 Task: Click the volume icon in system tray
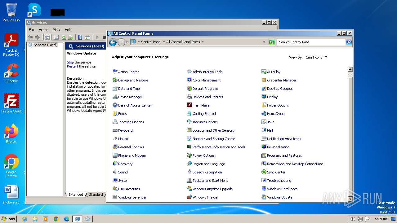pyautogui.click(x=352, y=219)
